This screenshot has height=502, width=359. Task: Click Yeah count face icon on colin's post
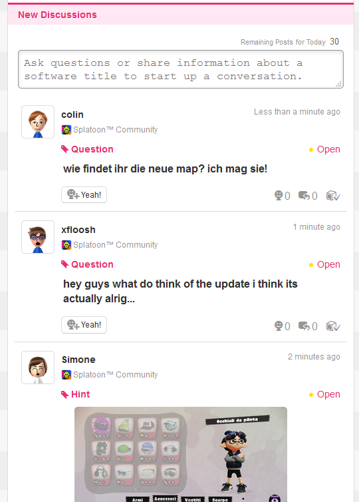[279, 195]
